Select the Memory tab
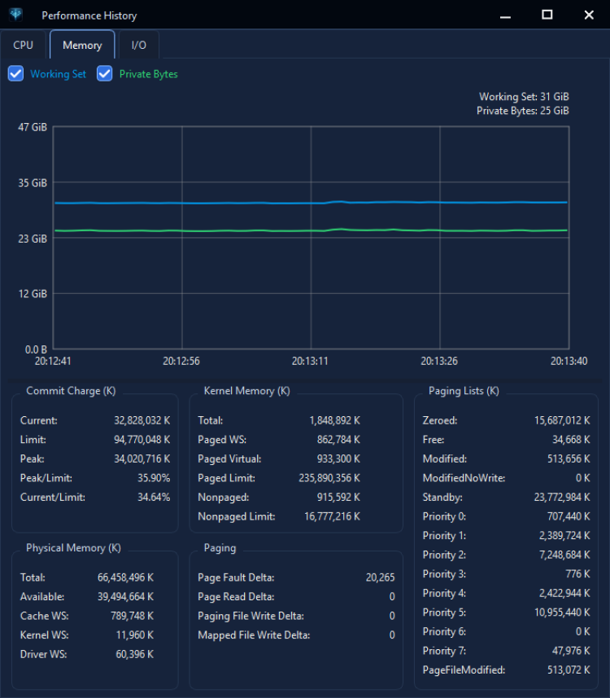 tap(82, 45)
